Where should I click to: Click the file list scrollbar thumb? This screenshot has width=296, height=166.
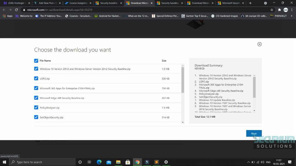(x=183, y=80)
